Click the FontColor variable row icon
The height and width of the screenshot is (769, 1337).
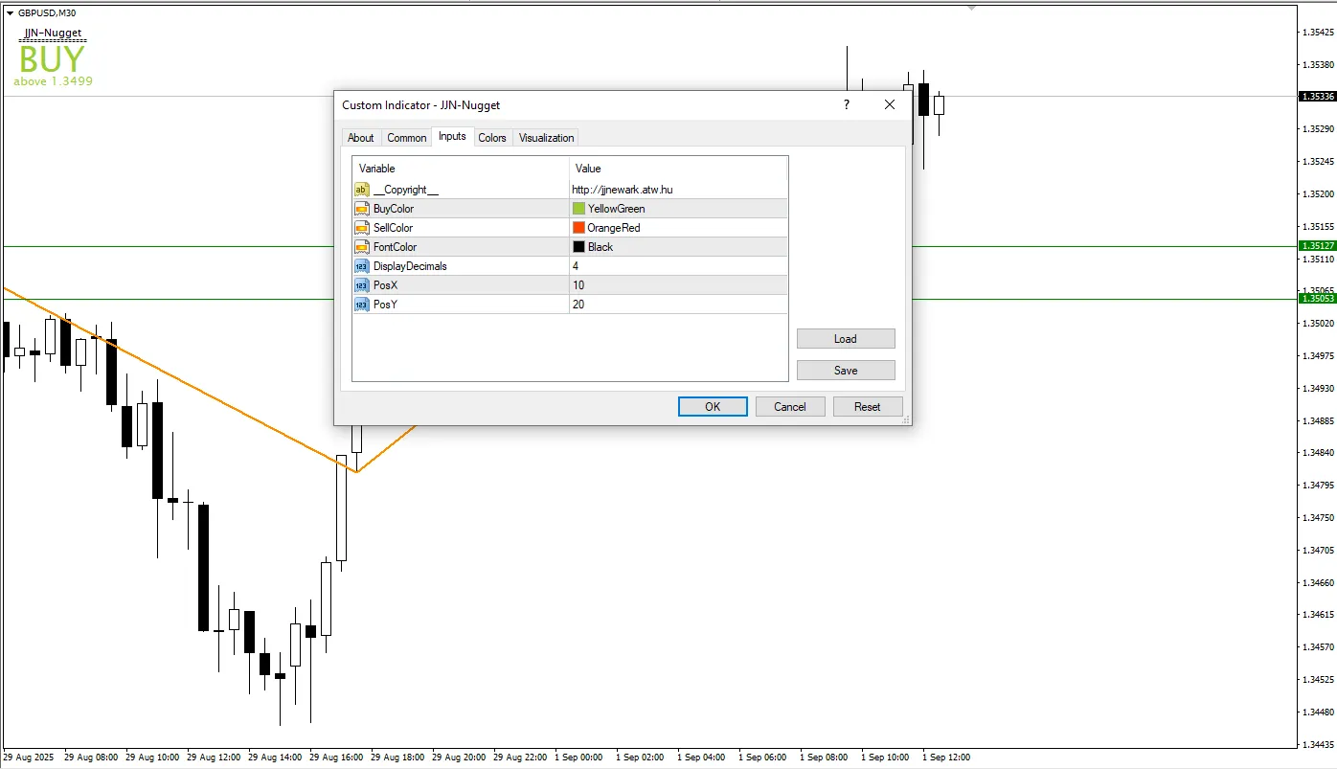click(x=361, y=247)
